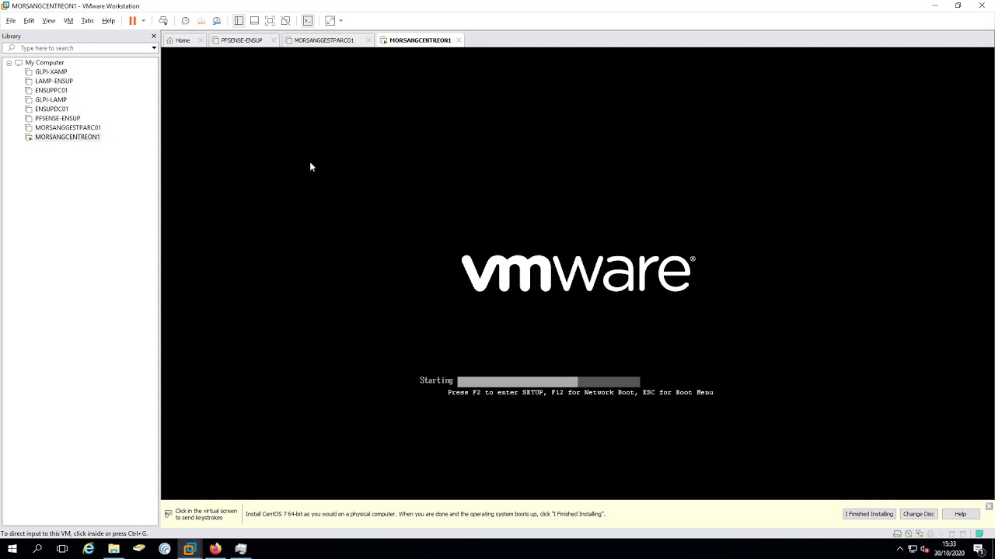Click Send Ctrl+Alt+Del toolbar icon

163,21
